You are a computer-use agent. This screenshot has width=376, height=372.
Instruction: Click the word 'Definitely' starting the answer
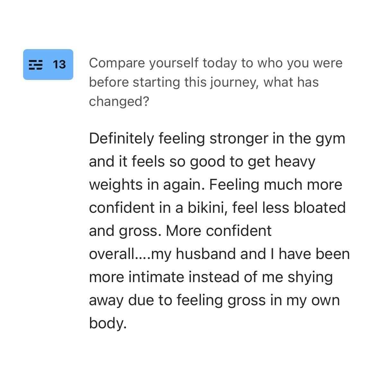click(x=121, y=139)
